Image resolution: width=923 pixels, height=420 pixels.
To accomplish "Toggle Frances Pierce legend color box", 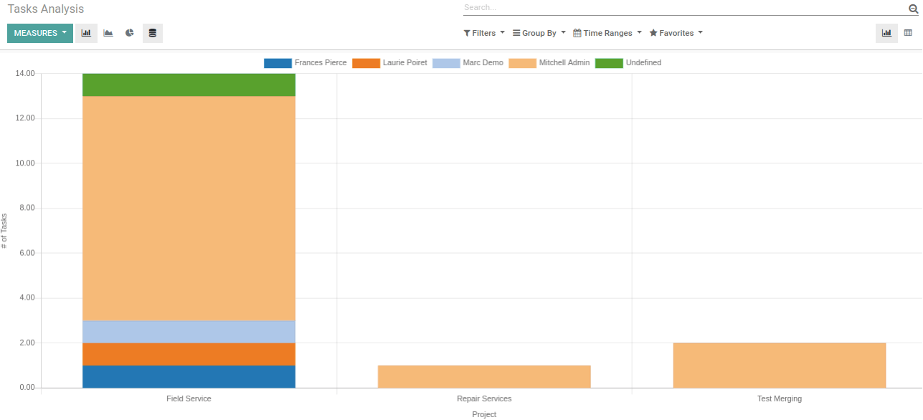I will (x=278, y=63).
